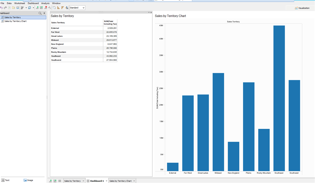Click the Undo arrow in toolbar
The width and height of the screenshot is (315, 183).
click(x=1, y=8)
